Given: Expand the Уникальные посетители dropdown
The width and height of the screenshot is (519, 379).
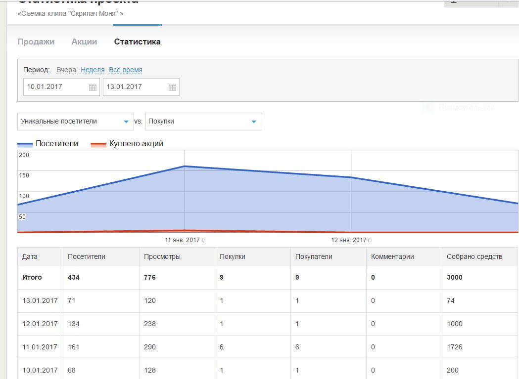Looking at the screenshot, I should (125, 122).
